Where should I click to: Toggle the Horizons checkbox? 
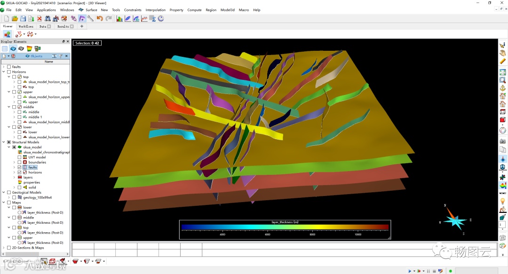[9, 71]
